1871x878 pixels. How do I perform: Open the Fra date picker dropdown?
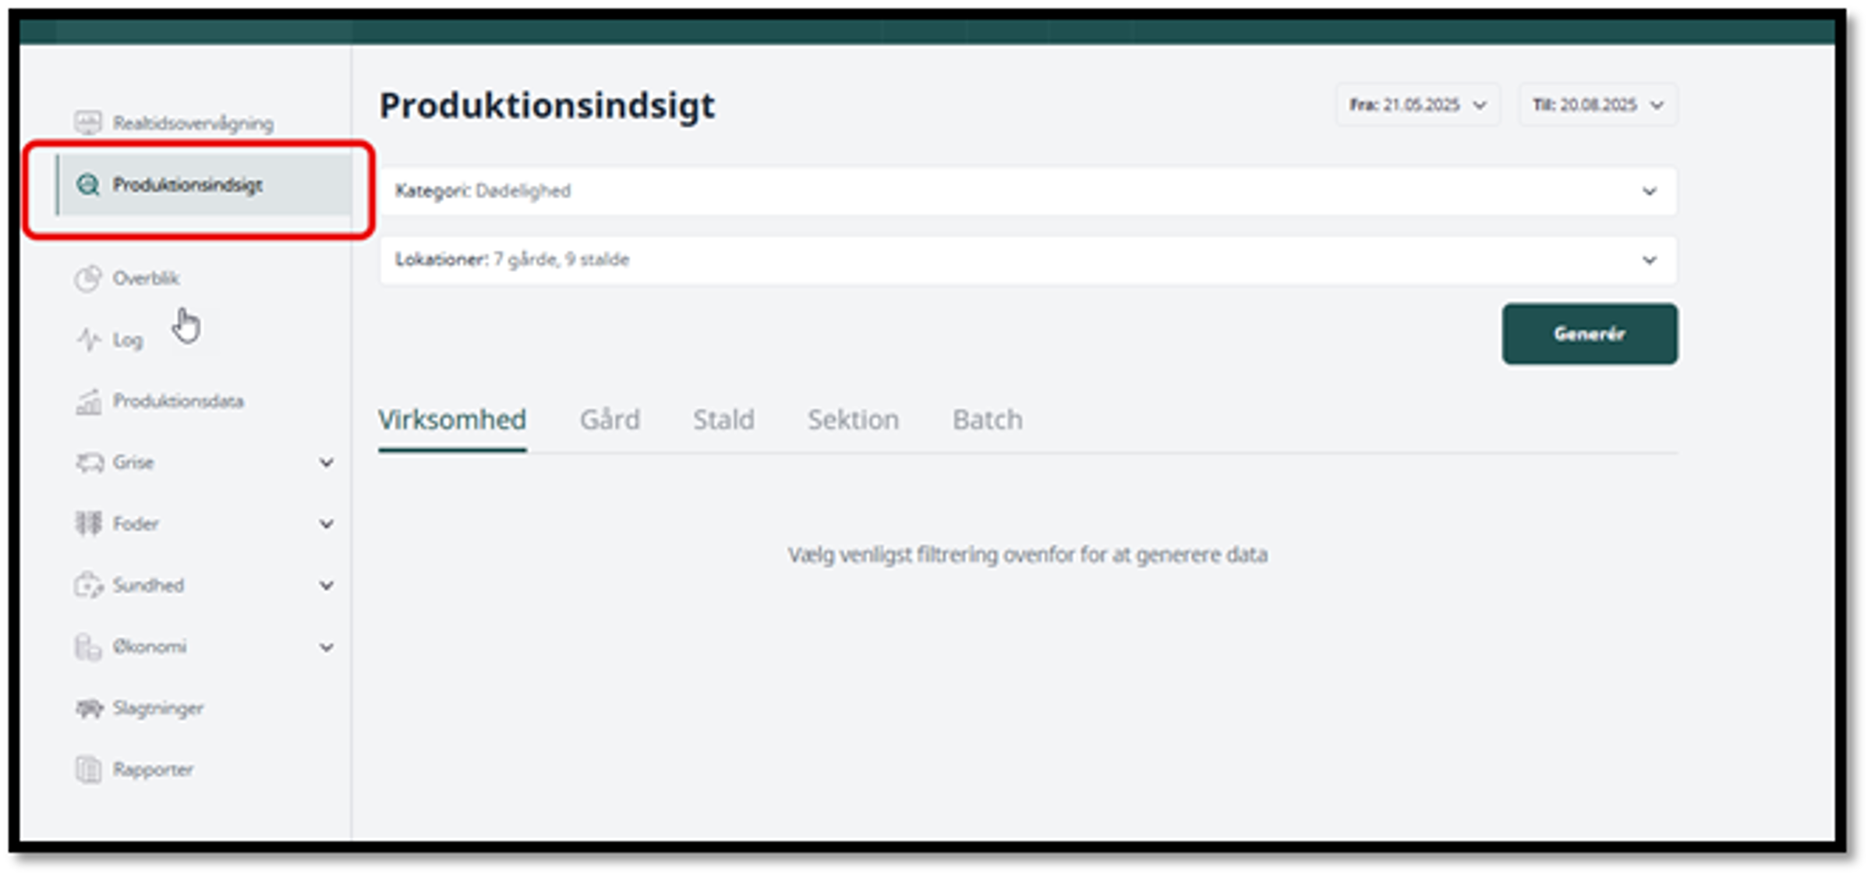(1418, 105)
